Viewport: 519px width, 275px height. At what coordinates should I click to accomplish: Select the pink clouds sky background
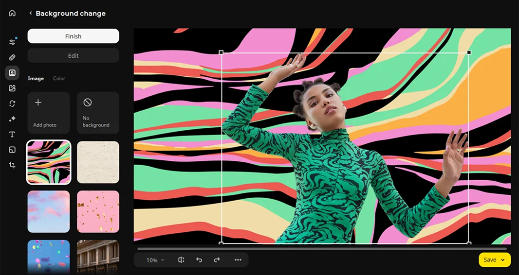49,212
